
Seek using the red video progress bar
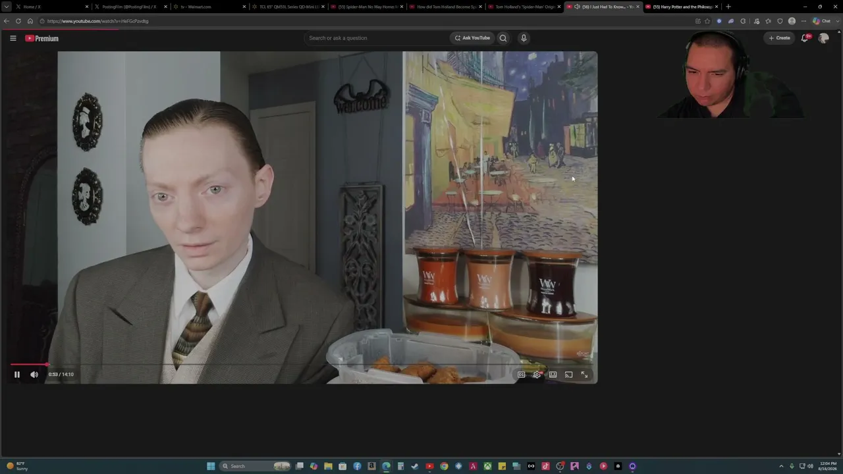(304, 364)
